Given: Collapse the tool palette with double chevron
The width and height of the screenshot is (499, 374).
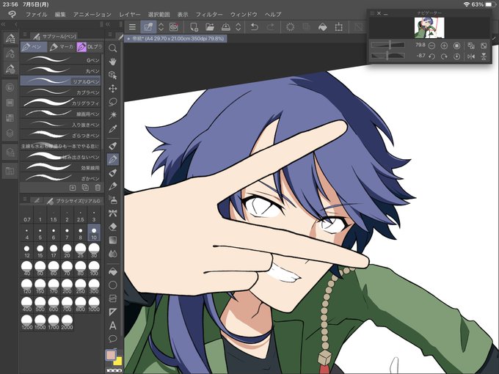Looking at the screenshot, I should tap(108, 24).
